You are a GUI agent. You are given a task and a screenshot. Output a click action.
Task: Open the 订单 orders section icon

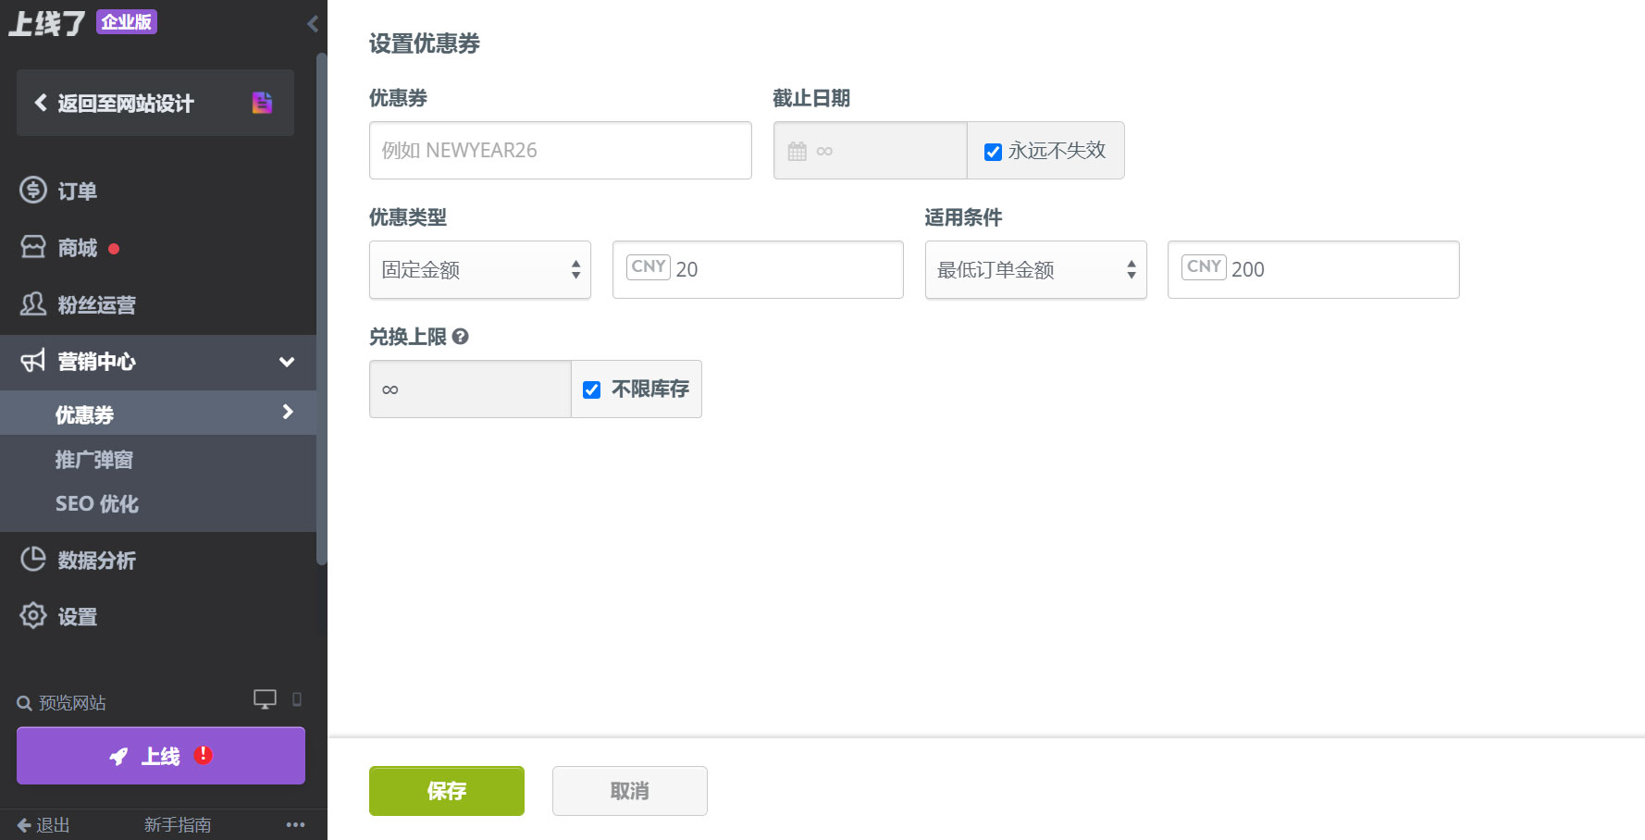pyautogui.click(x=33, y=190)
